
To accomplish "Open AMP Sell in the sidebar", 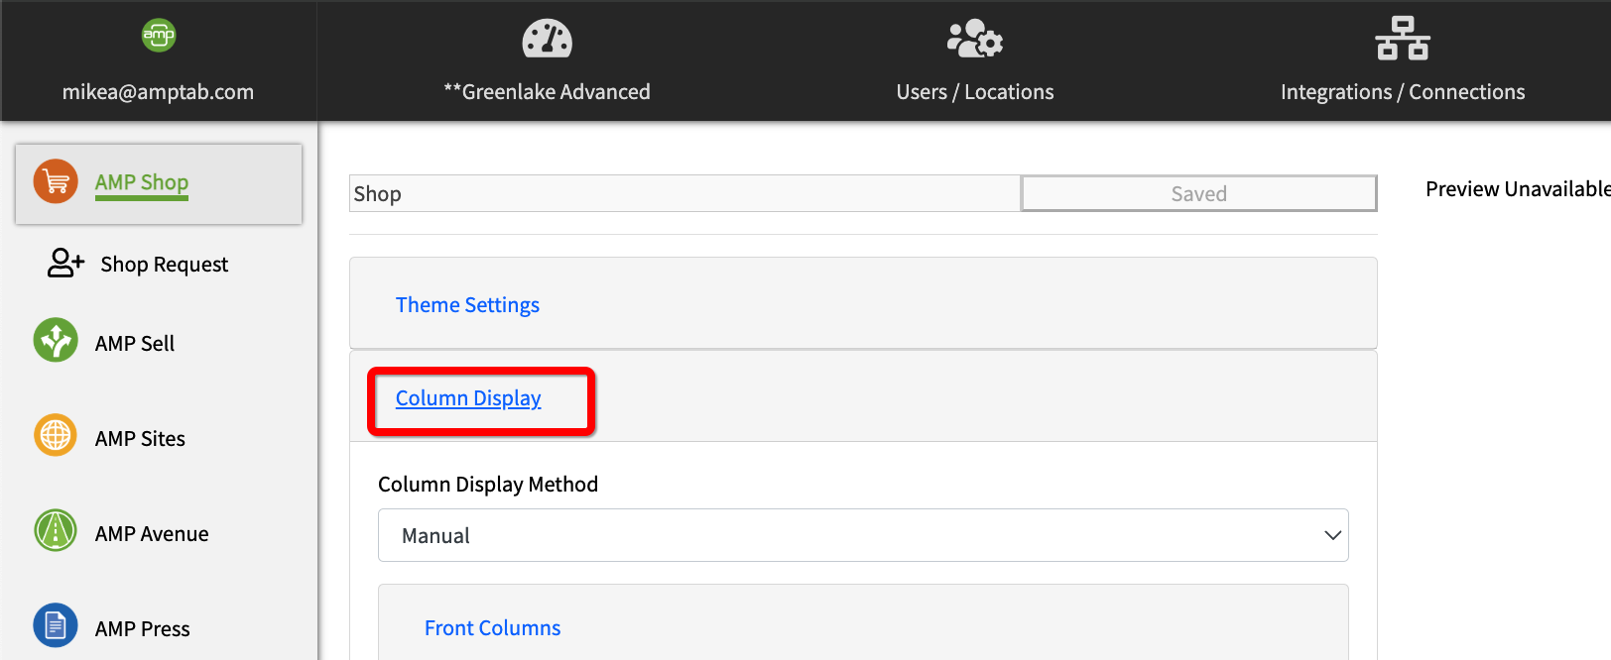I will point(135,344).
